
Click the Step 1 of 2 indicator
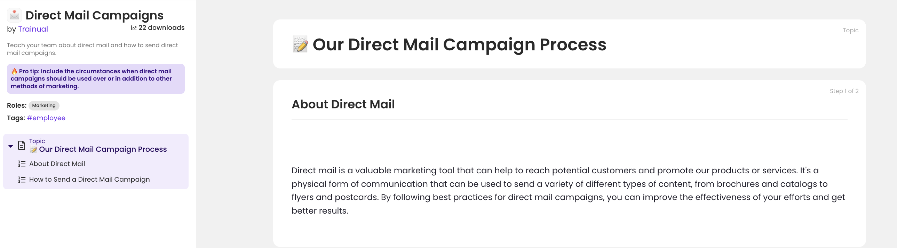844,91
